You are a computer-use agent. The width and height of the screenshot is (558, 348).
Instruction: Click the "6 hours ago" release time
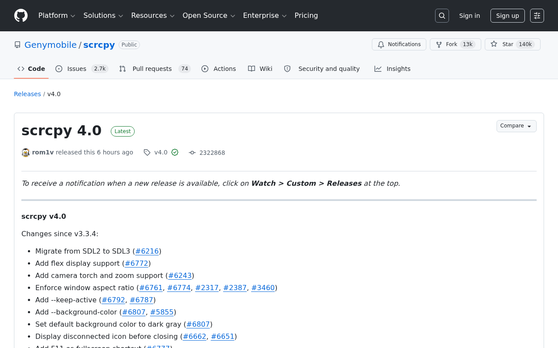tap(115, 152)
